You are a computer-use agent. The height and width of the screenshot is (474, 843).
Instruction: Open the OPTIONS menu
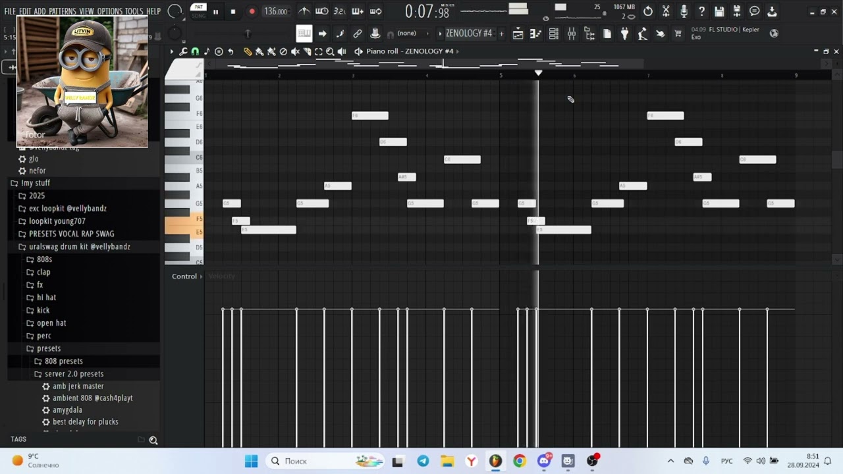(x=110, y=12)
